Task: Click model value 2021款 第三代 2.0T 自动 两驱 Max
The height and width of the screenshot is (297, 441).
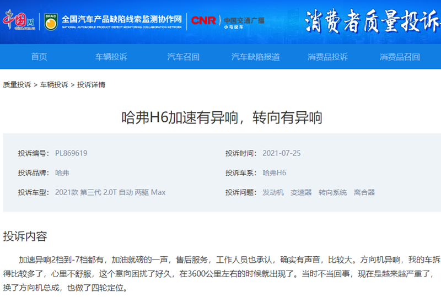Action: pos(110,192)
